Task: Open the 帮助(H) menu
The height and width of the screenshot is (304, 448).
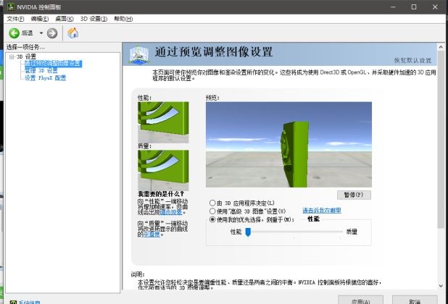Action: [123, 19]
